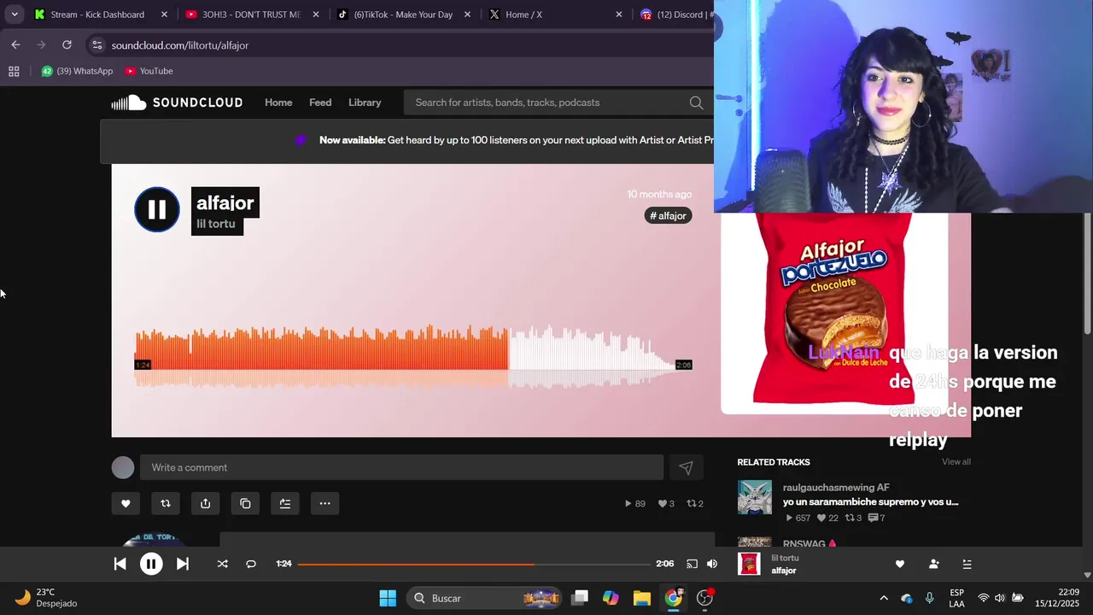1093x615 pixels.
Task: Open the raulgauchasmewing AF related track artwork
Action: 755,497
